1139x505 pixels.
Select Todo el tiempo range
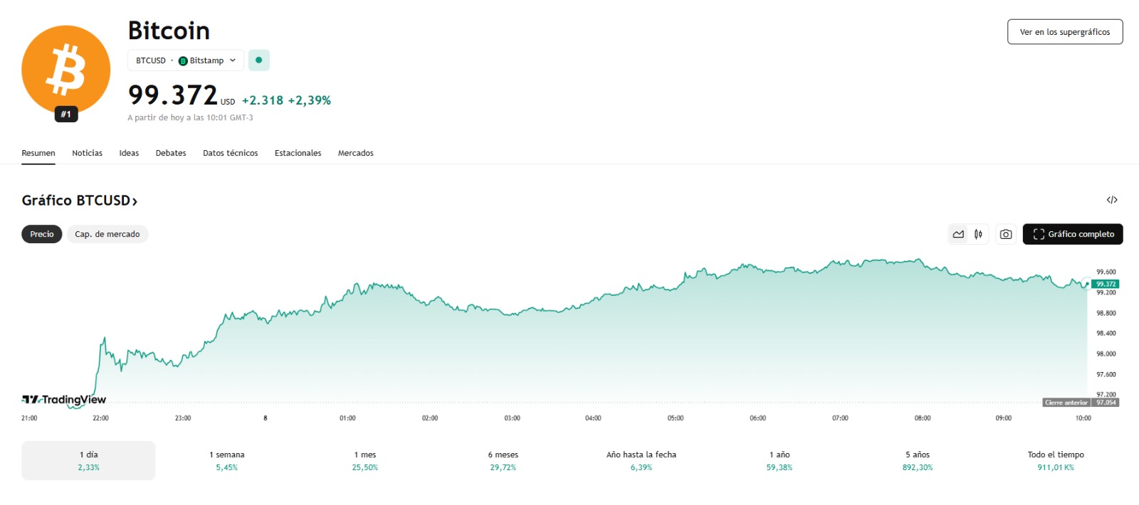click(x=1055, y=460)
